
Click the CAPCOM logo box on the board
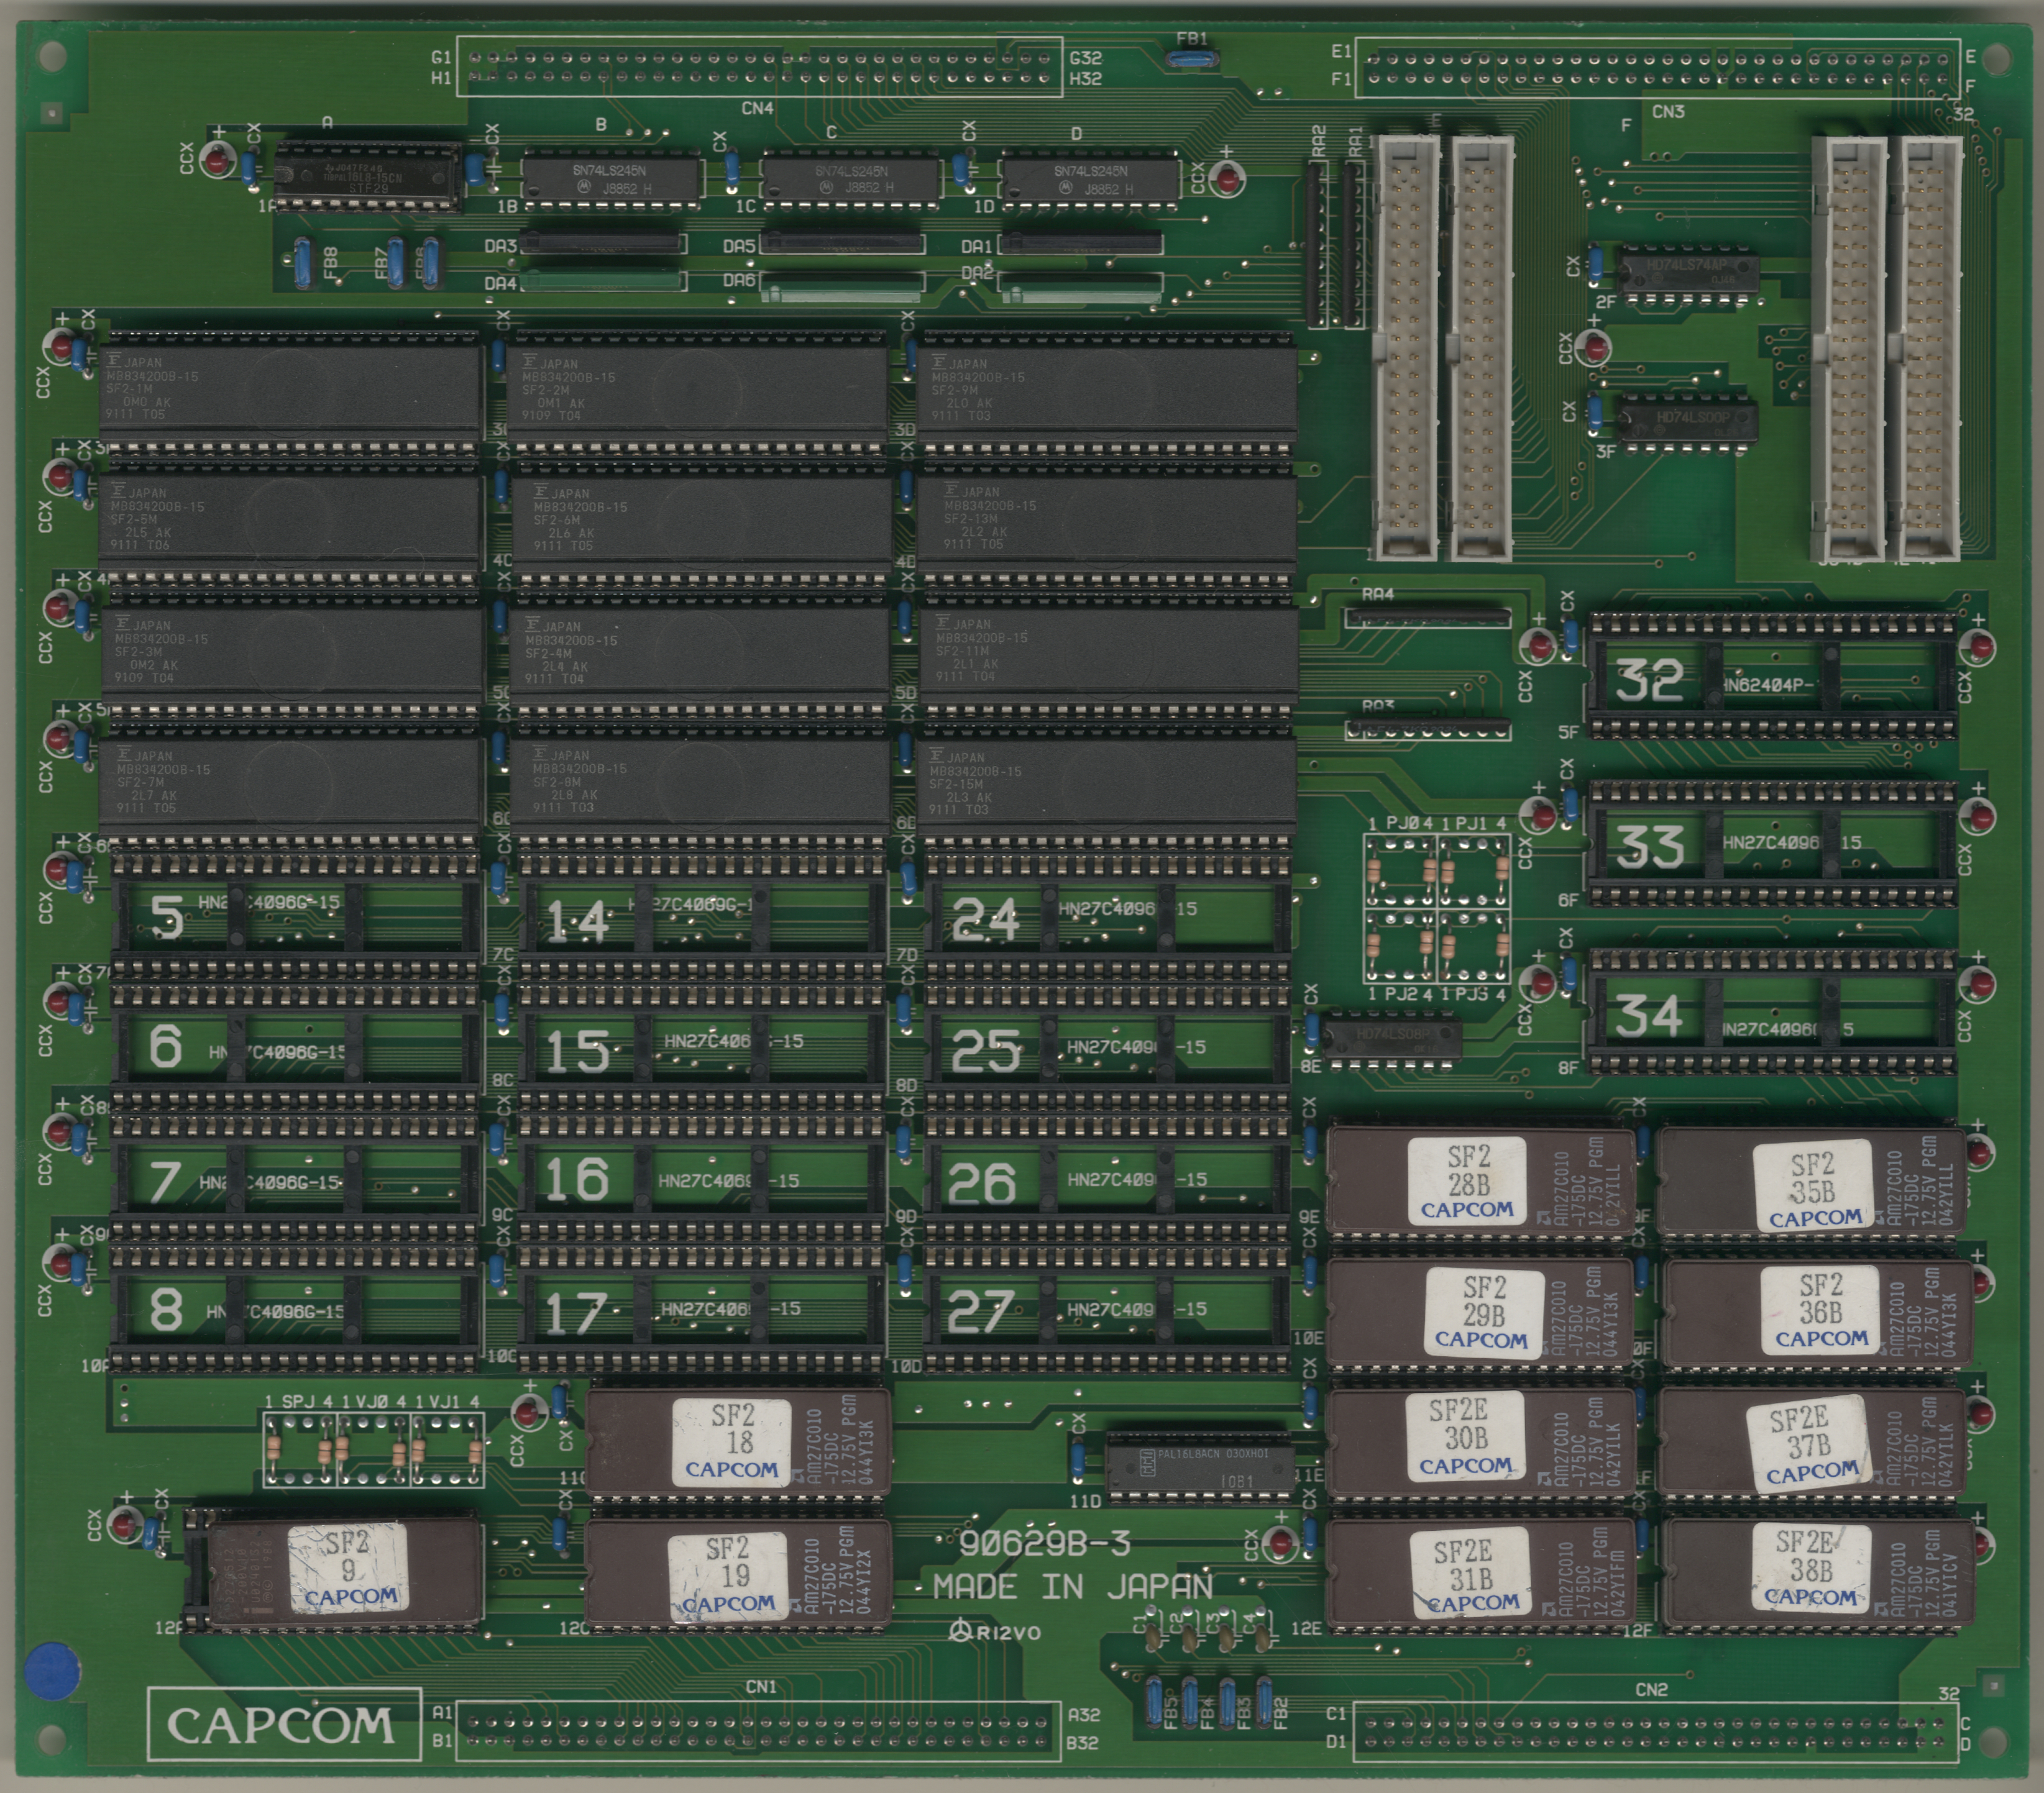coord(284,1723)
